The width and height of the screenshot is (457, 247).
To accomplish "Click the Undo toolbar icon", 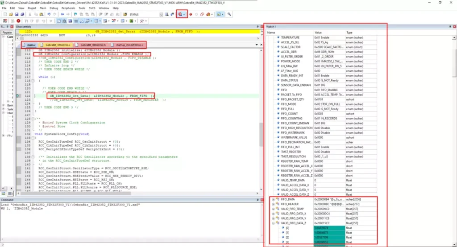I will point(49,14).
